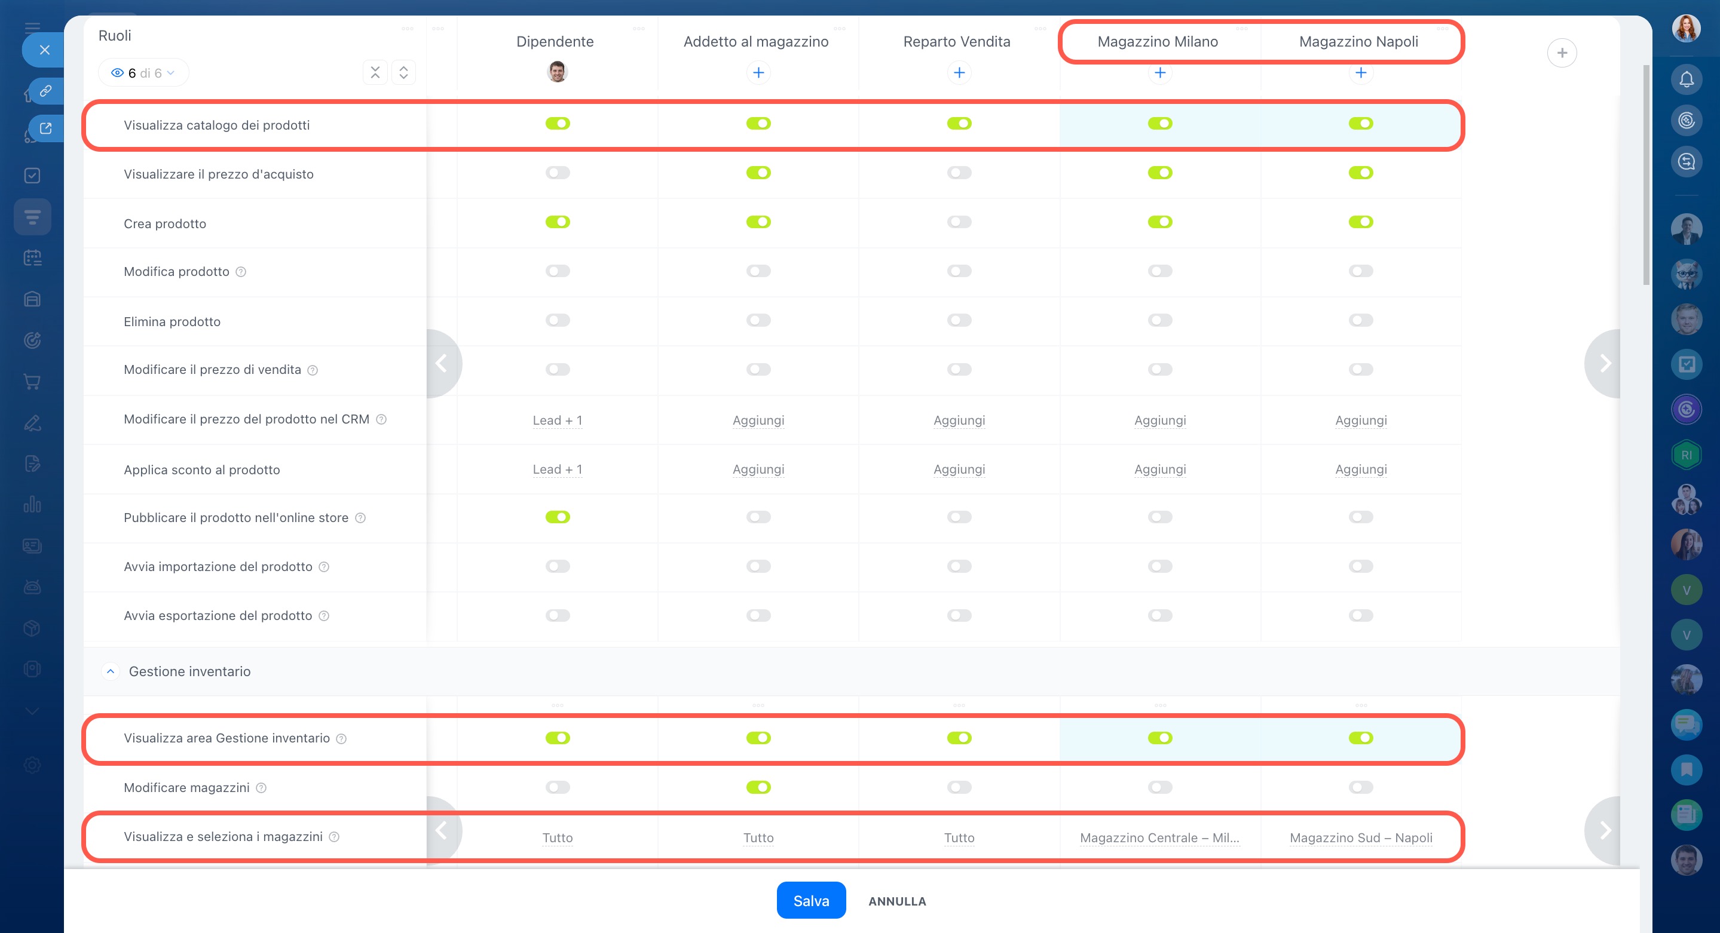Viewport: 1720px width, 933px height.
Task: Open the tasks checkmark sidebar icon
Action: point(32,176)
